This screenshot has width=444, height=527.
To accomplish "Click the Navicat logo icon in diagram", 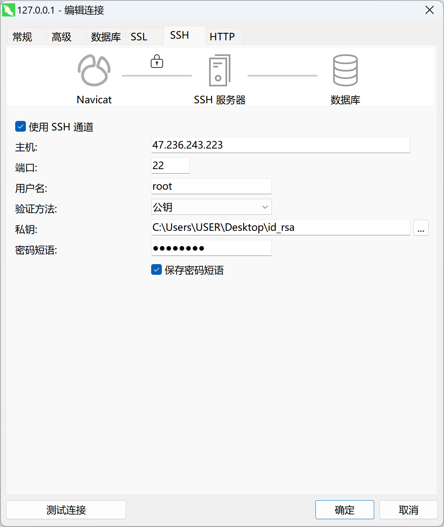I will [x=94, y=70].
